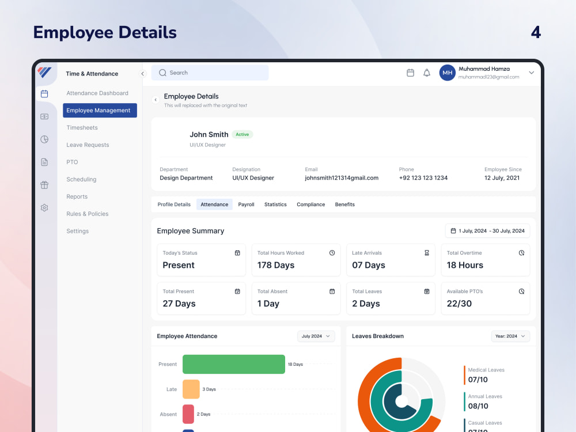Image resolution: width=576 pixels, height=432 pixels.
Task: Open Scheduling menu item
Action: click(81, 179)
